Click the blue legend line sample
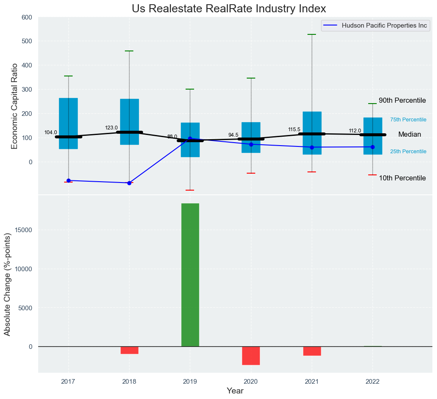The width and height of the screenshot is (437, 399). click(x=331, y=25)
